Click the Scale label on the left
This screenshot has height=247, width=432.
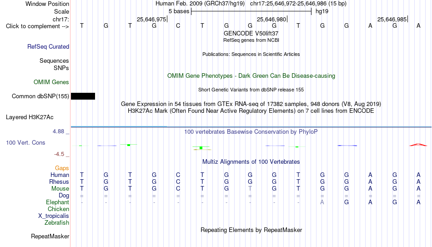[x=62, y=11]
